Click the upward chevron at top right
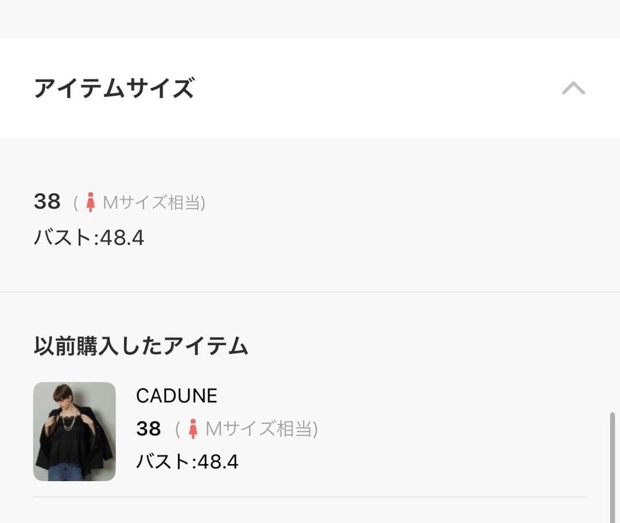The height and width of the screenshot is (523, 620). [x=574, y=89]
